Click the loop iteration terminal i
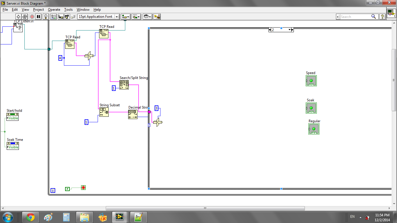 [x=53, y=190]
